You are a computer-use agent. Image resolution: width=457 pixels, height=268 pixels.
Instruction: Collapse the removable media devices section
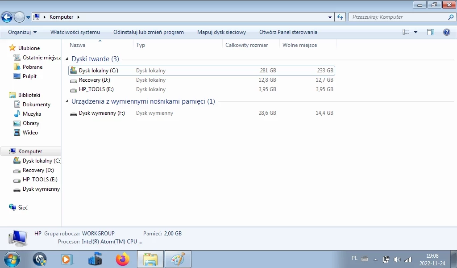pos(66,101)
